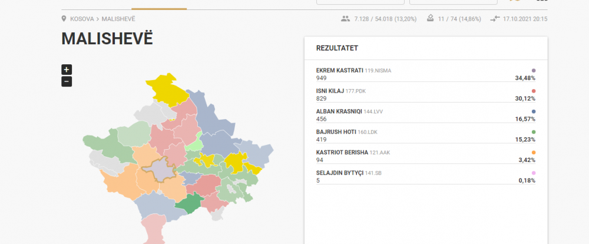Image resolution: width=589 pixels, height=244 pixels.
Task: Click the ballot box icon
Action: pos(431,18)
